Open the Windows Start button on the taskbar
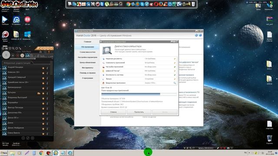278x156 pixels. pos(4,153)
